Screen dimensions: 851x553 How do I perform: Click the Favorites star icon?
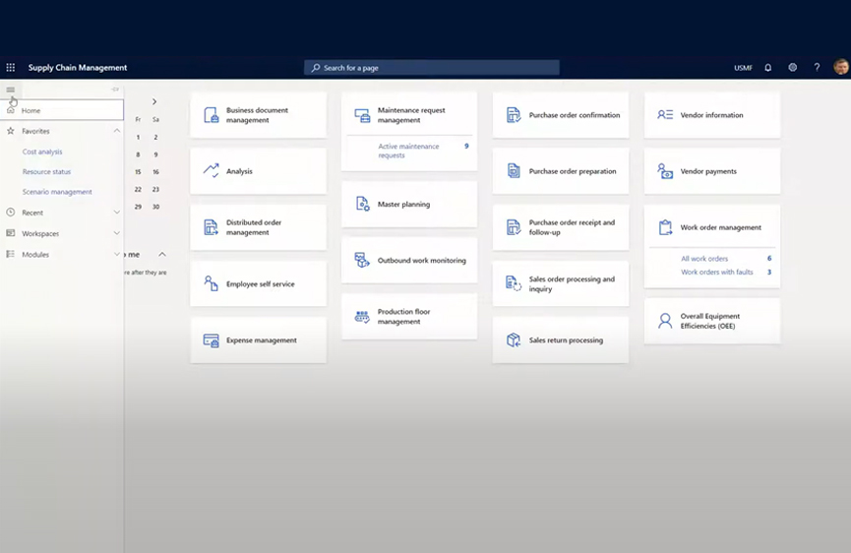(11, 131)
